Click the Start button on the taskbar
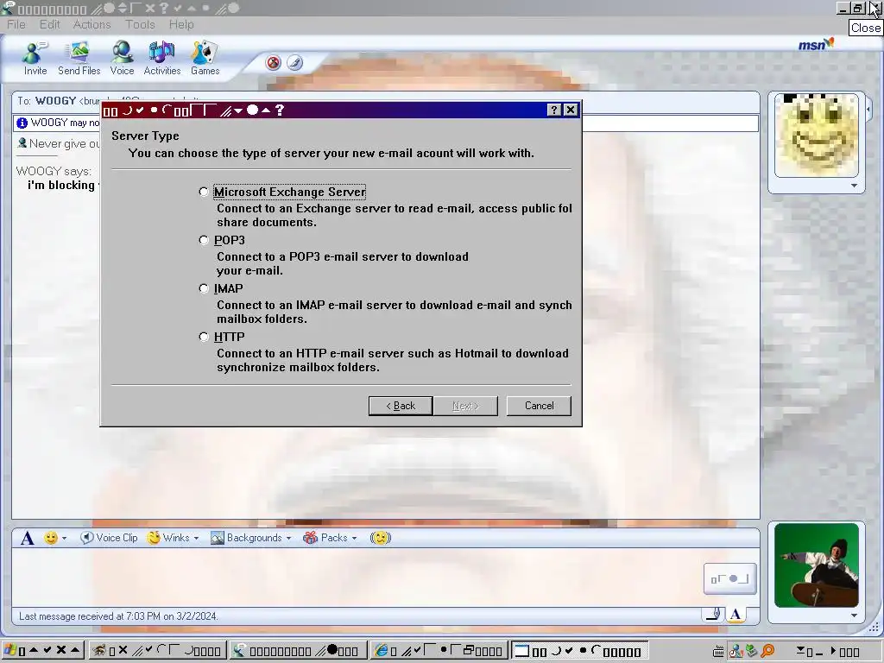 pos(43,651)
